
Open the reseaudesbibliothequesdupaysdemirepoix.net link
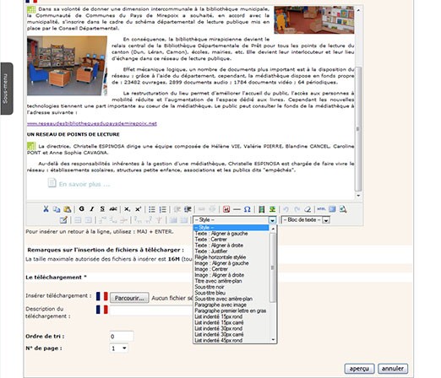coord(92,123)
